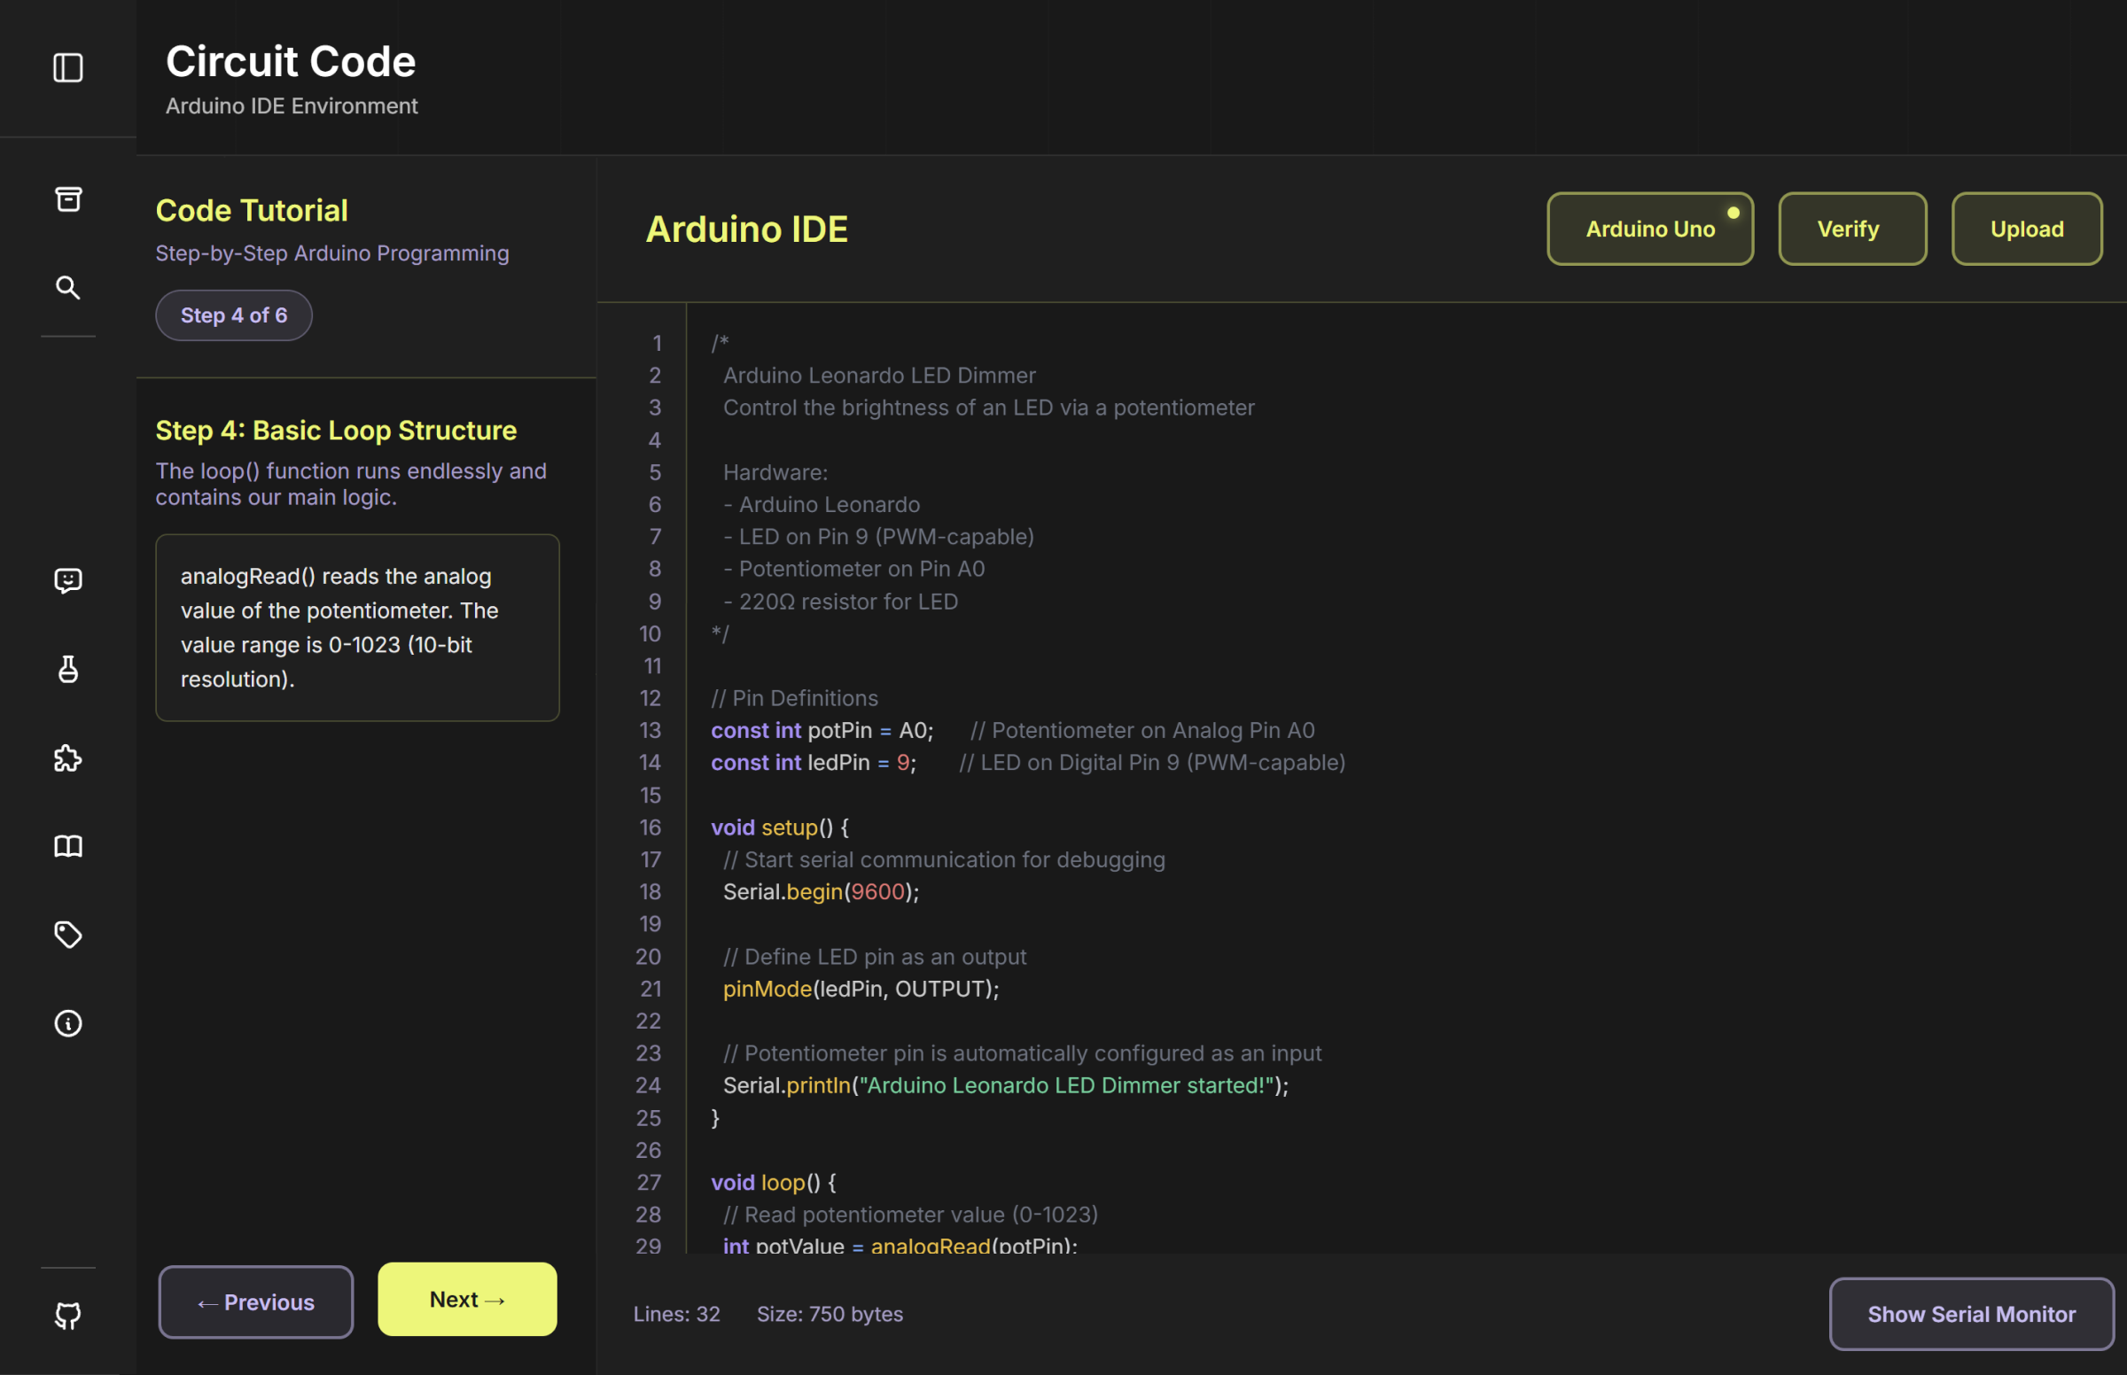Select the flask lab icon

68,669
